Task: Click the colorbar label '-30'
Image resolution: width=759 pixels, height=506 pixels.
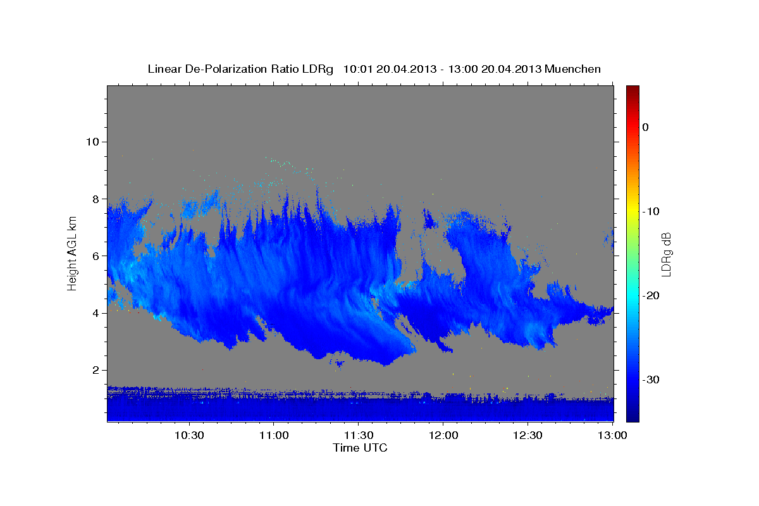Action: point(651,379)
